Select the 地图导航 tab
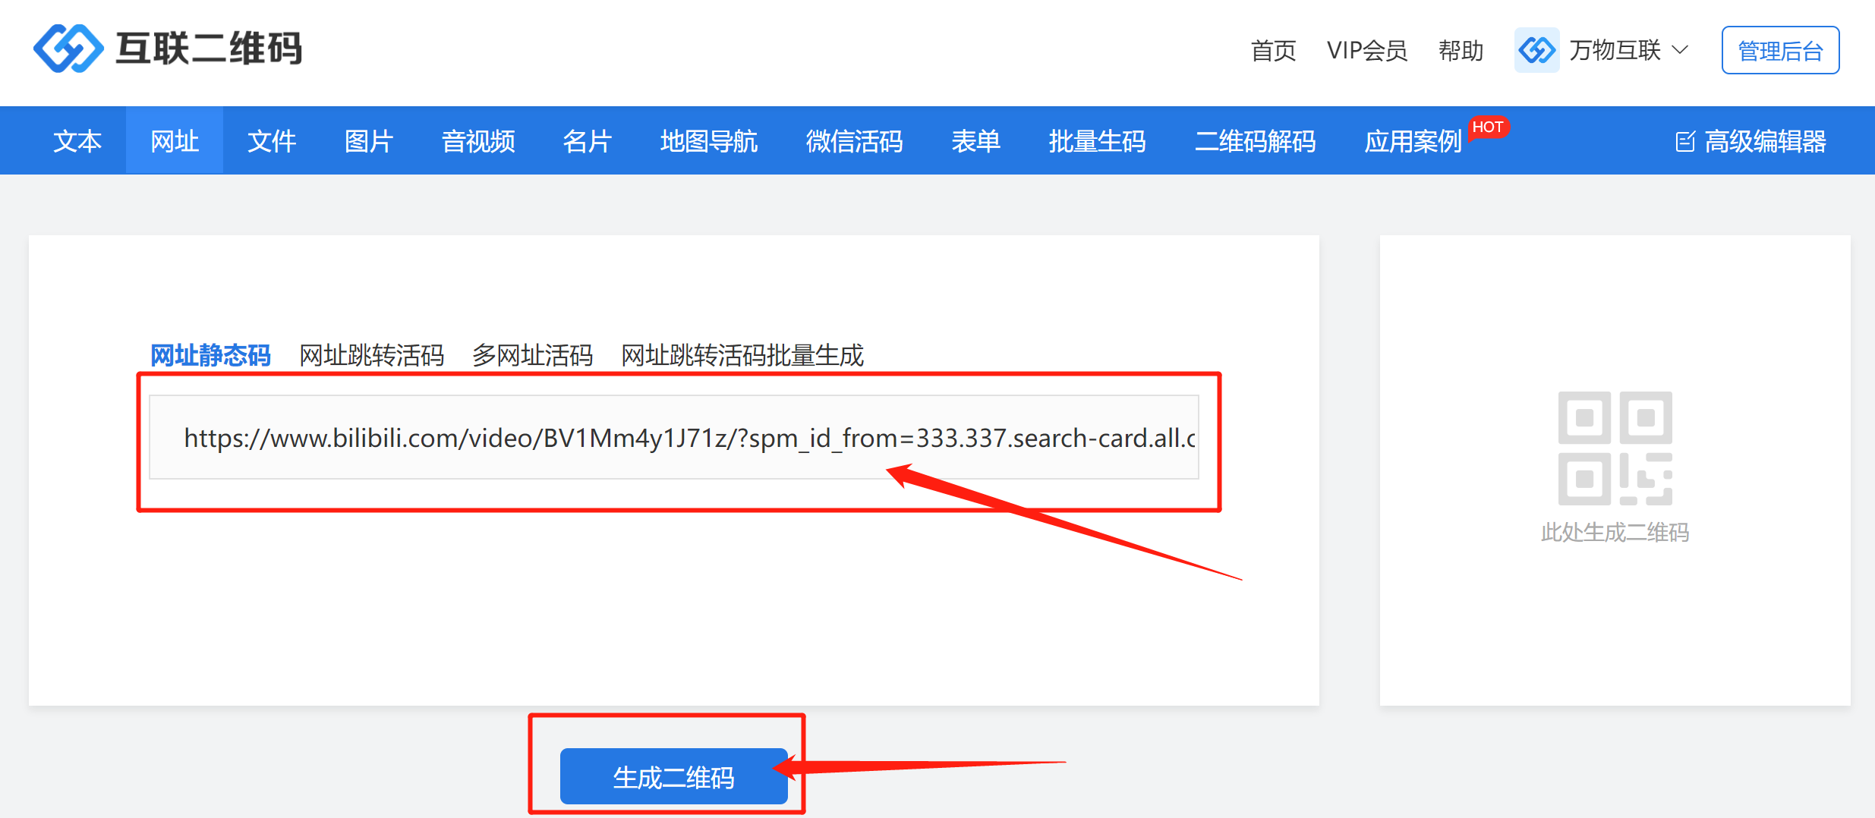The image size is (1875, 818). 709,141
